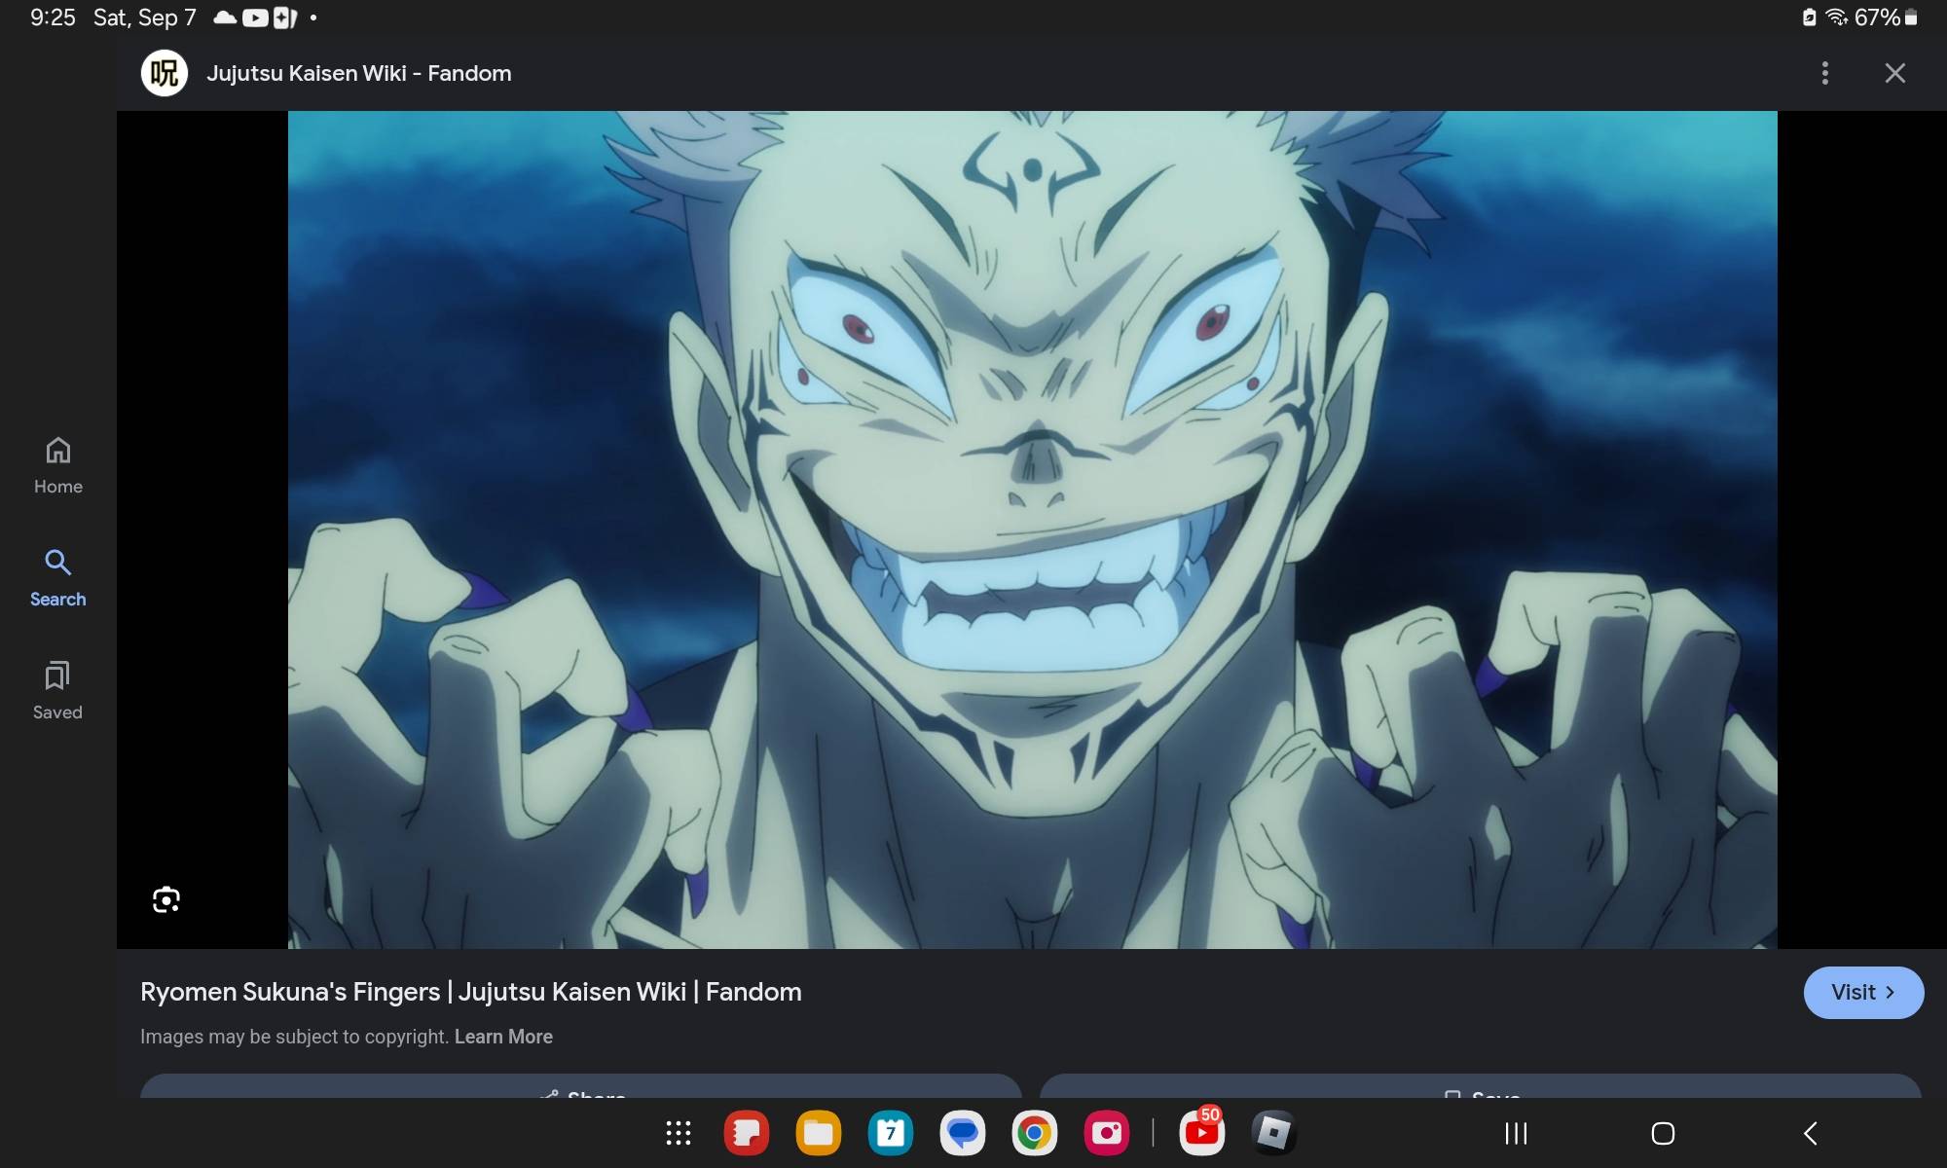The height and width of the screenshot is (1168, 1947).
Task: Open the three-dot overflow menu
Action: click(x=1825, y=73)
